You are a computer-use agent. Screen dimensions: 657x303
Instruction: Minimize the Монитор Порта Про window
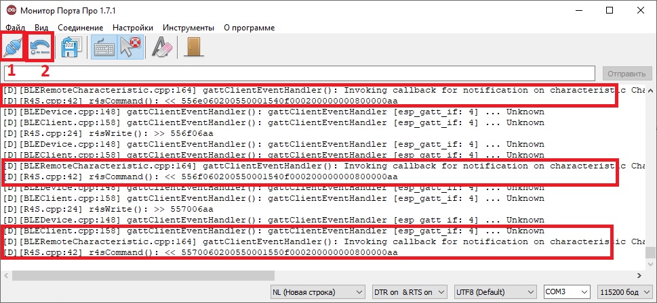[580, 10]
